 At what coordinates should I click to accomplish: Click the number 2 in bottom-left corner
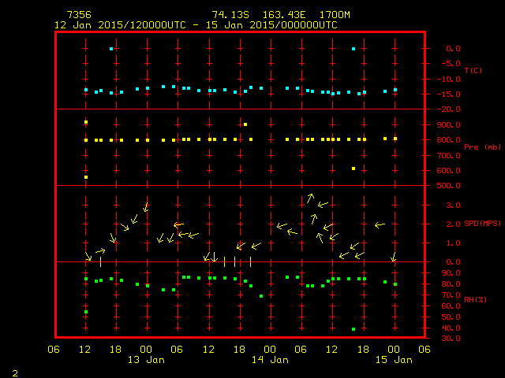point(14,371)
